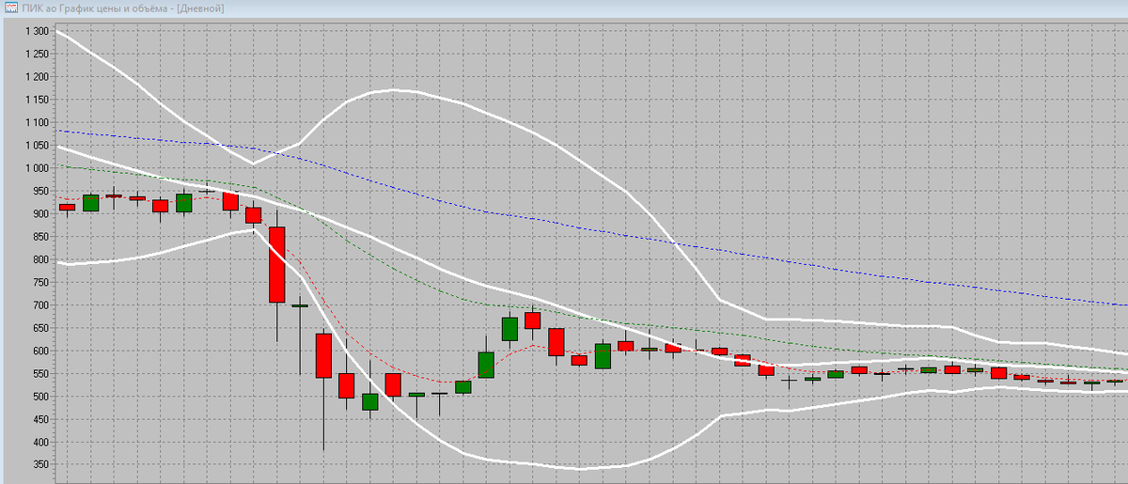This screenshot has width=1128, height=484.
Task: Click the 600 price axis label
Action: tap(39, 351)
